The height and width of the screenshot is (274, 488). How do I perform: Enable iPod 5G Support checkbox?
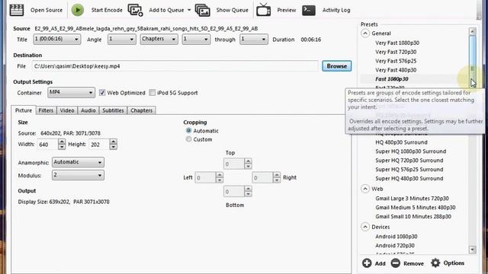click(x=152, y=93)
